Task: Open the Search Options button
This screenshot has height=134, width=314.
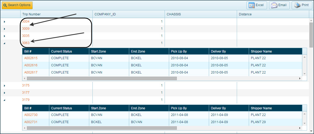Action: click(x=17, y=5)
